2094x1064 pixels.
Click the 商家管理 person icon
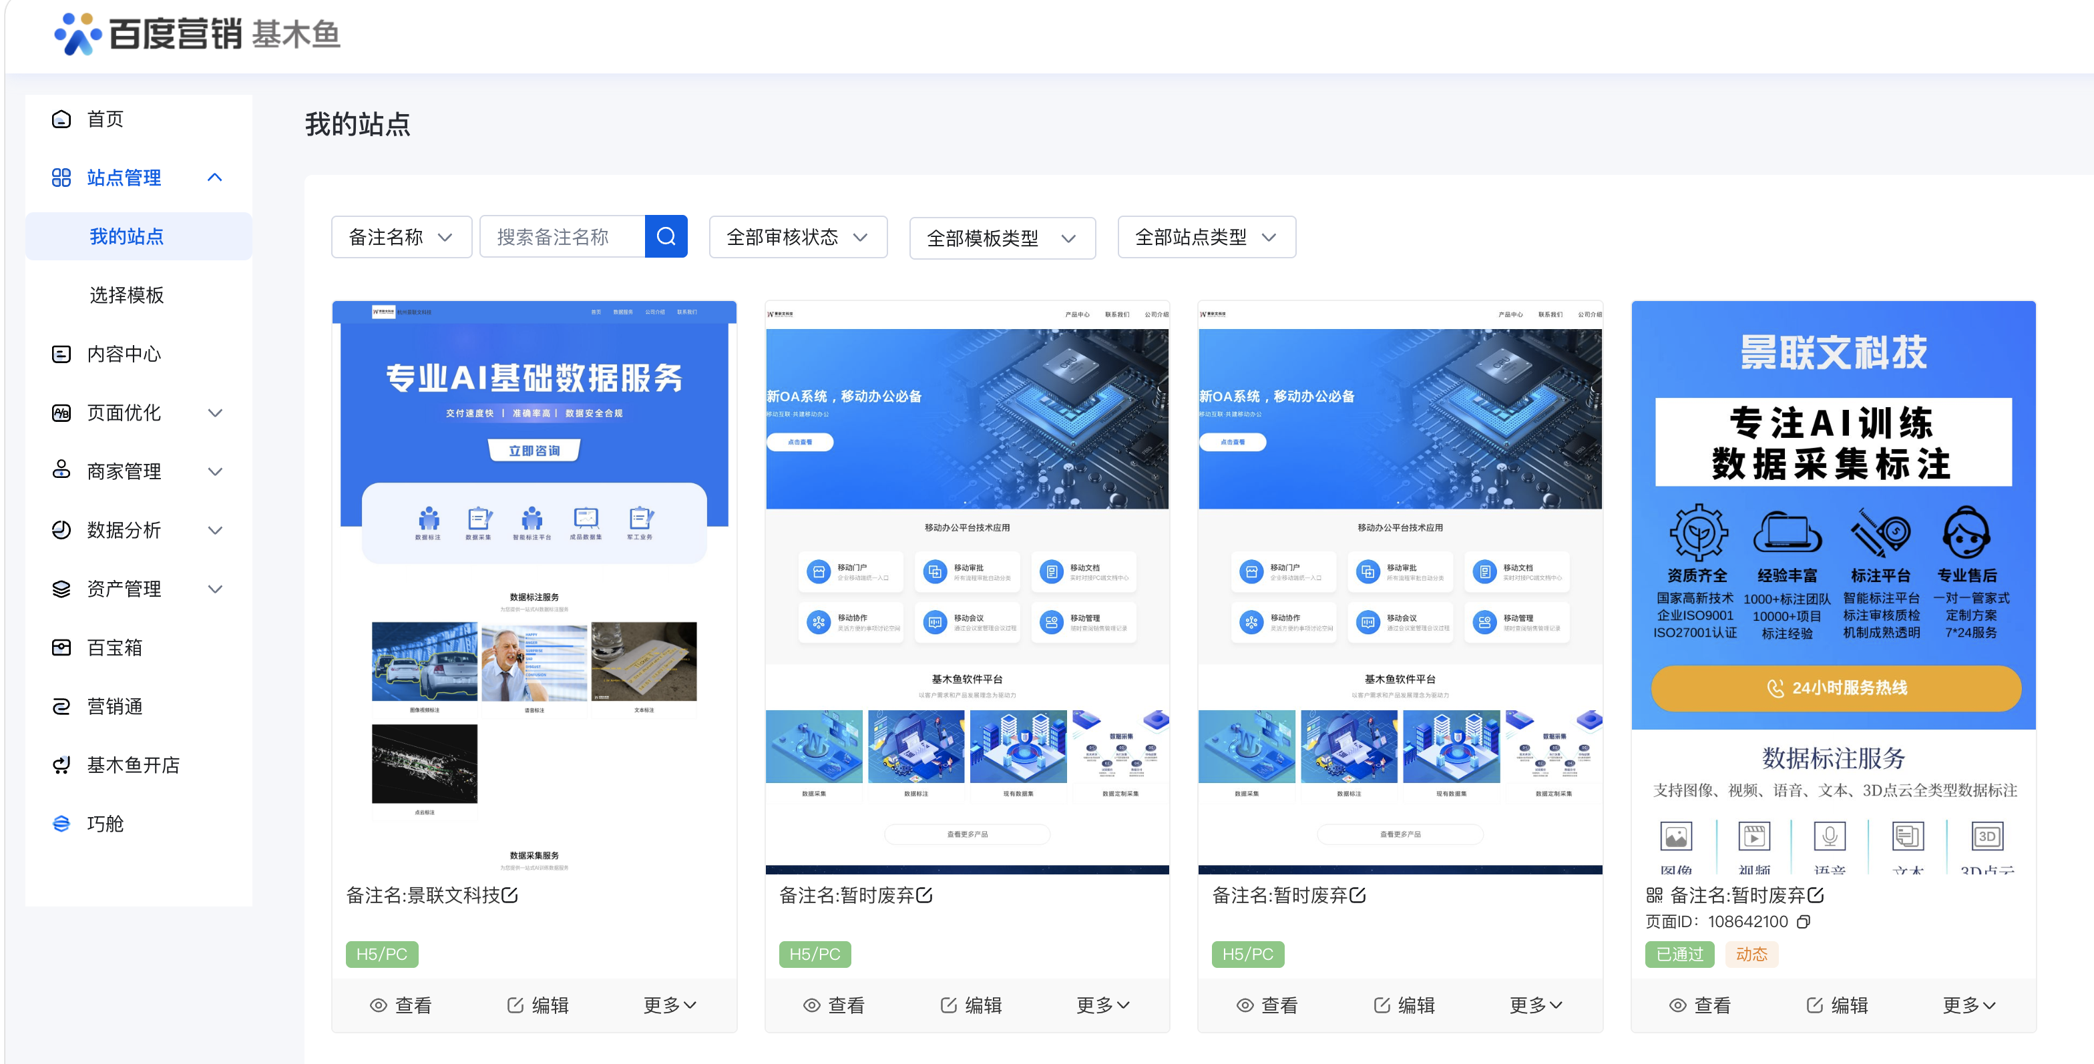point(61,471)
